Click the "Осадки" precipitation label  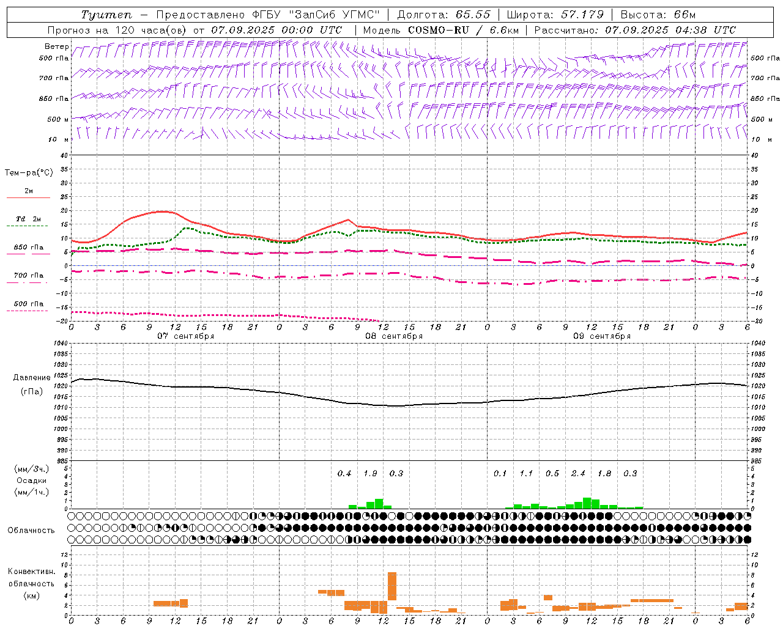click(31, 481)
